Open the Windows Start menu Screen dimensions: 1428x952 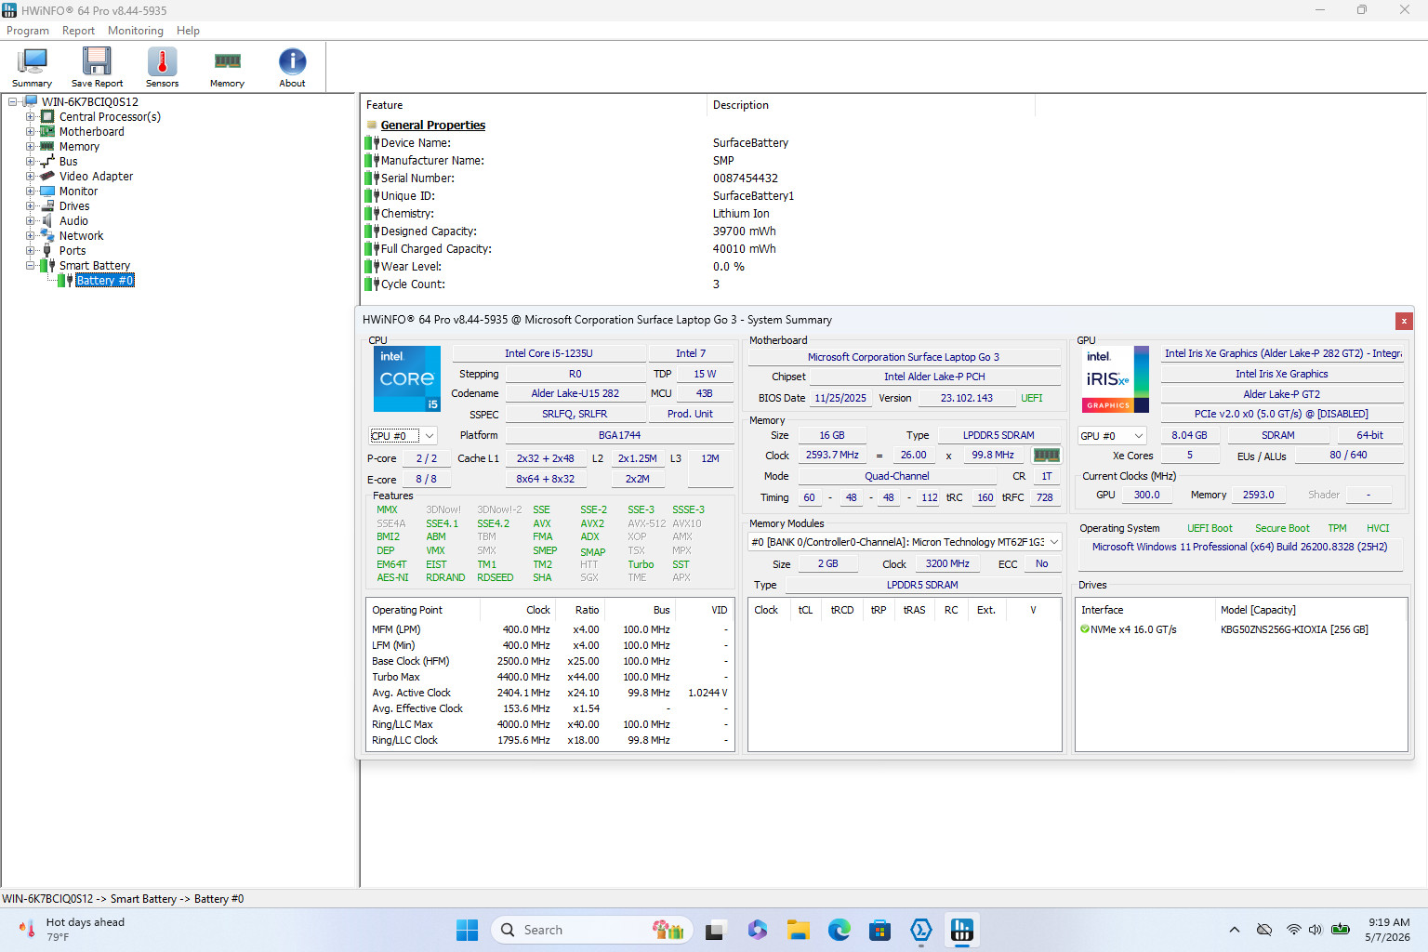(467, 930)
